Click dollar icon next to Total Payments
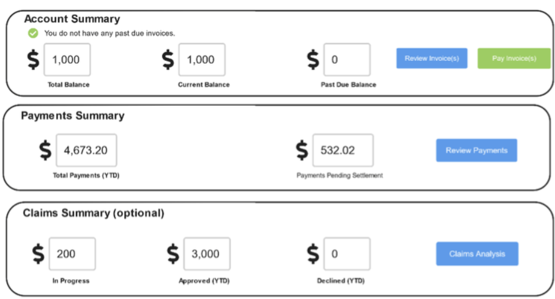 pyautogui.click(x=45, y=150)
